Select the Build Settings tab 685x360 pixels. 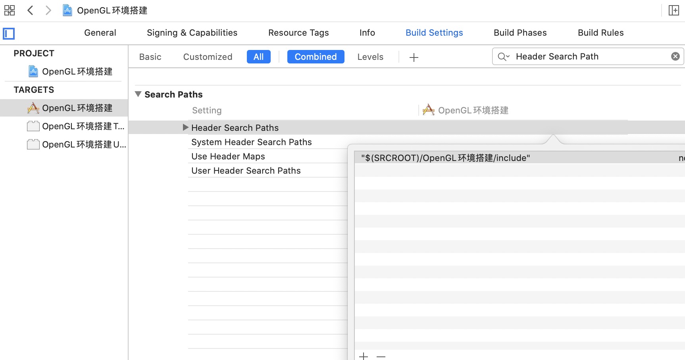(434, 33)
